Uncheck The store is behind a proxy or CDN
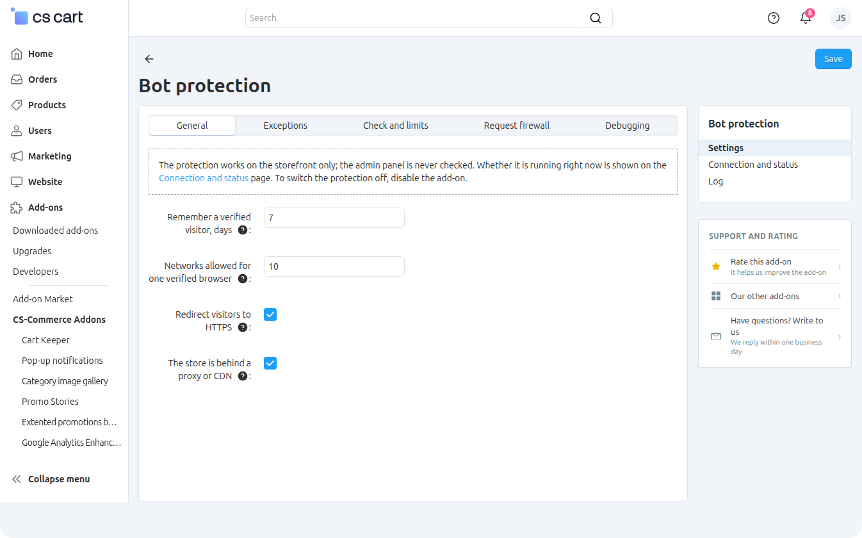The height and width of the screenshot is (538, 862). coord(270,363)
